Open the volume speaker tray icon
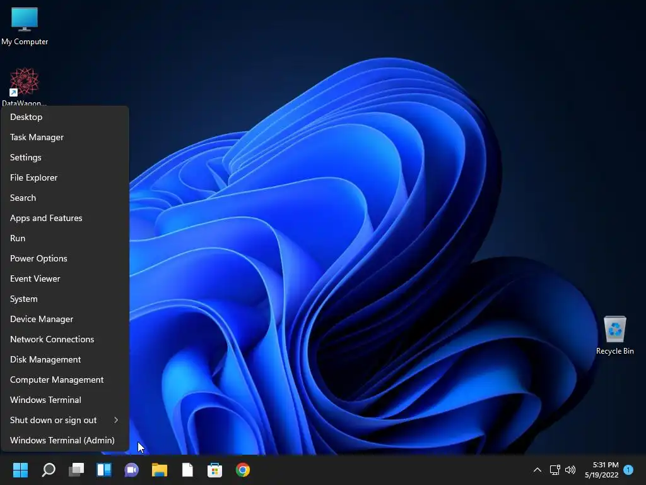646x485 pixels. pos(570,470)
